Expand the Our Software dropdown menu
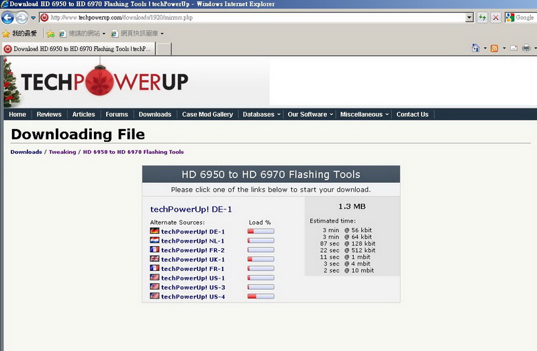This screenshot has width=537, height=351. (310, 114)
